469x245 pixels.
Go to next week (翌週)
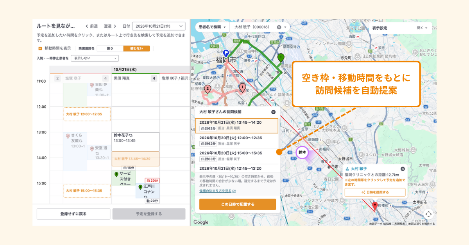pos(110,26)
